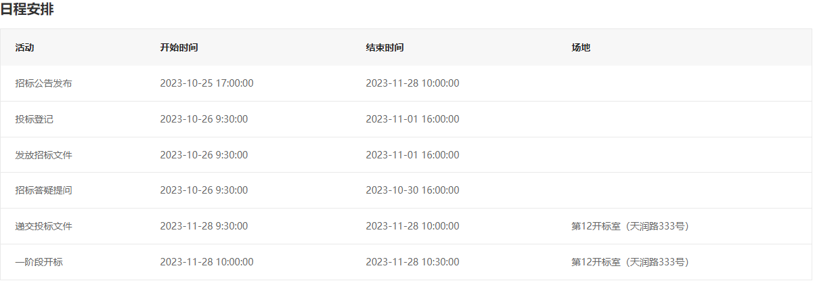Image resolution: width=815 pixels, height=283 pixels.
Task: Click the 日程安排 section heading
Action: click(27, 9)
